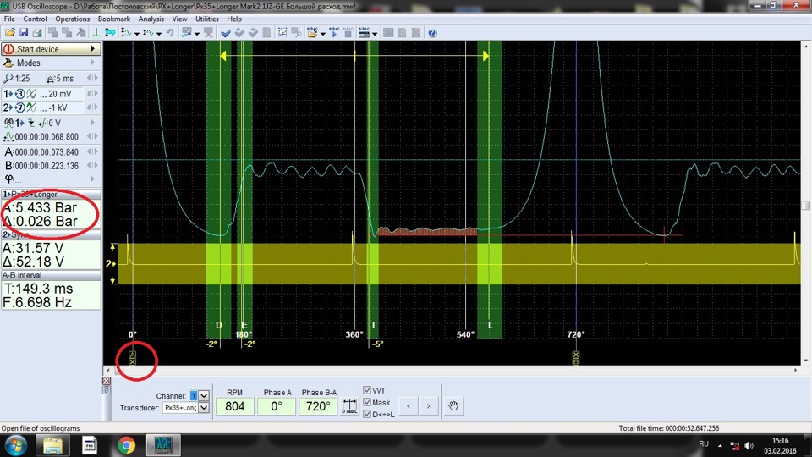Uncheck the Mask checkbox
Screen dimensions: 812x457
[367, 403]
